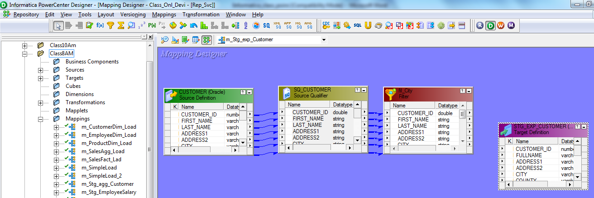Click the Stored Procedure P(x) icon
Image resolution: width=594 pixels, height=198 pixels.
click(x=152, y=26)
